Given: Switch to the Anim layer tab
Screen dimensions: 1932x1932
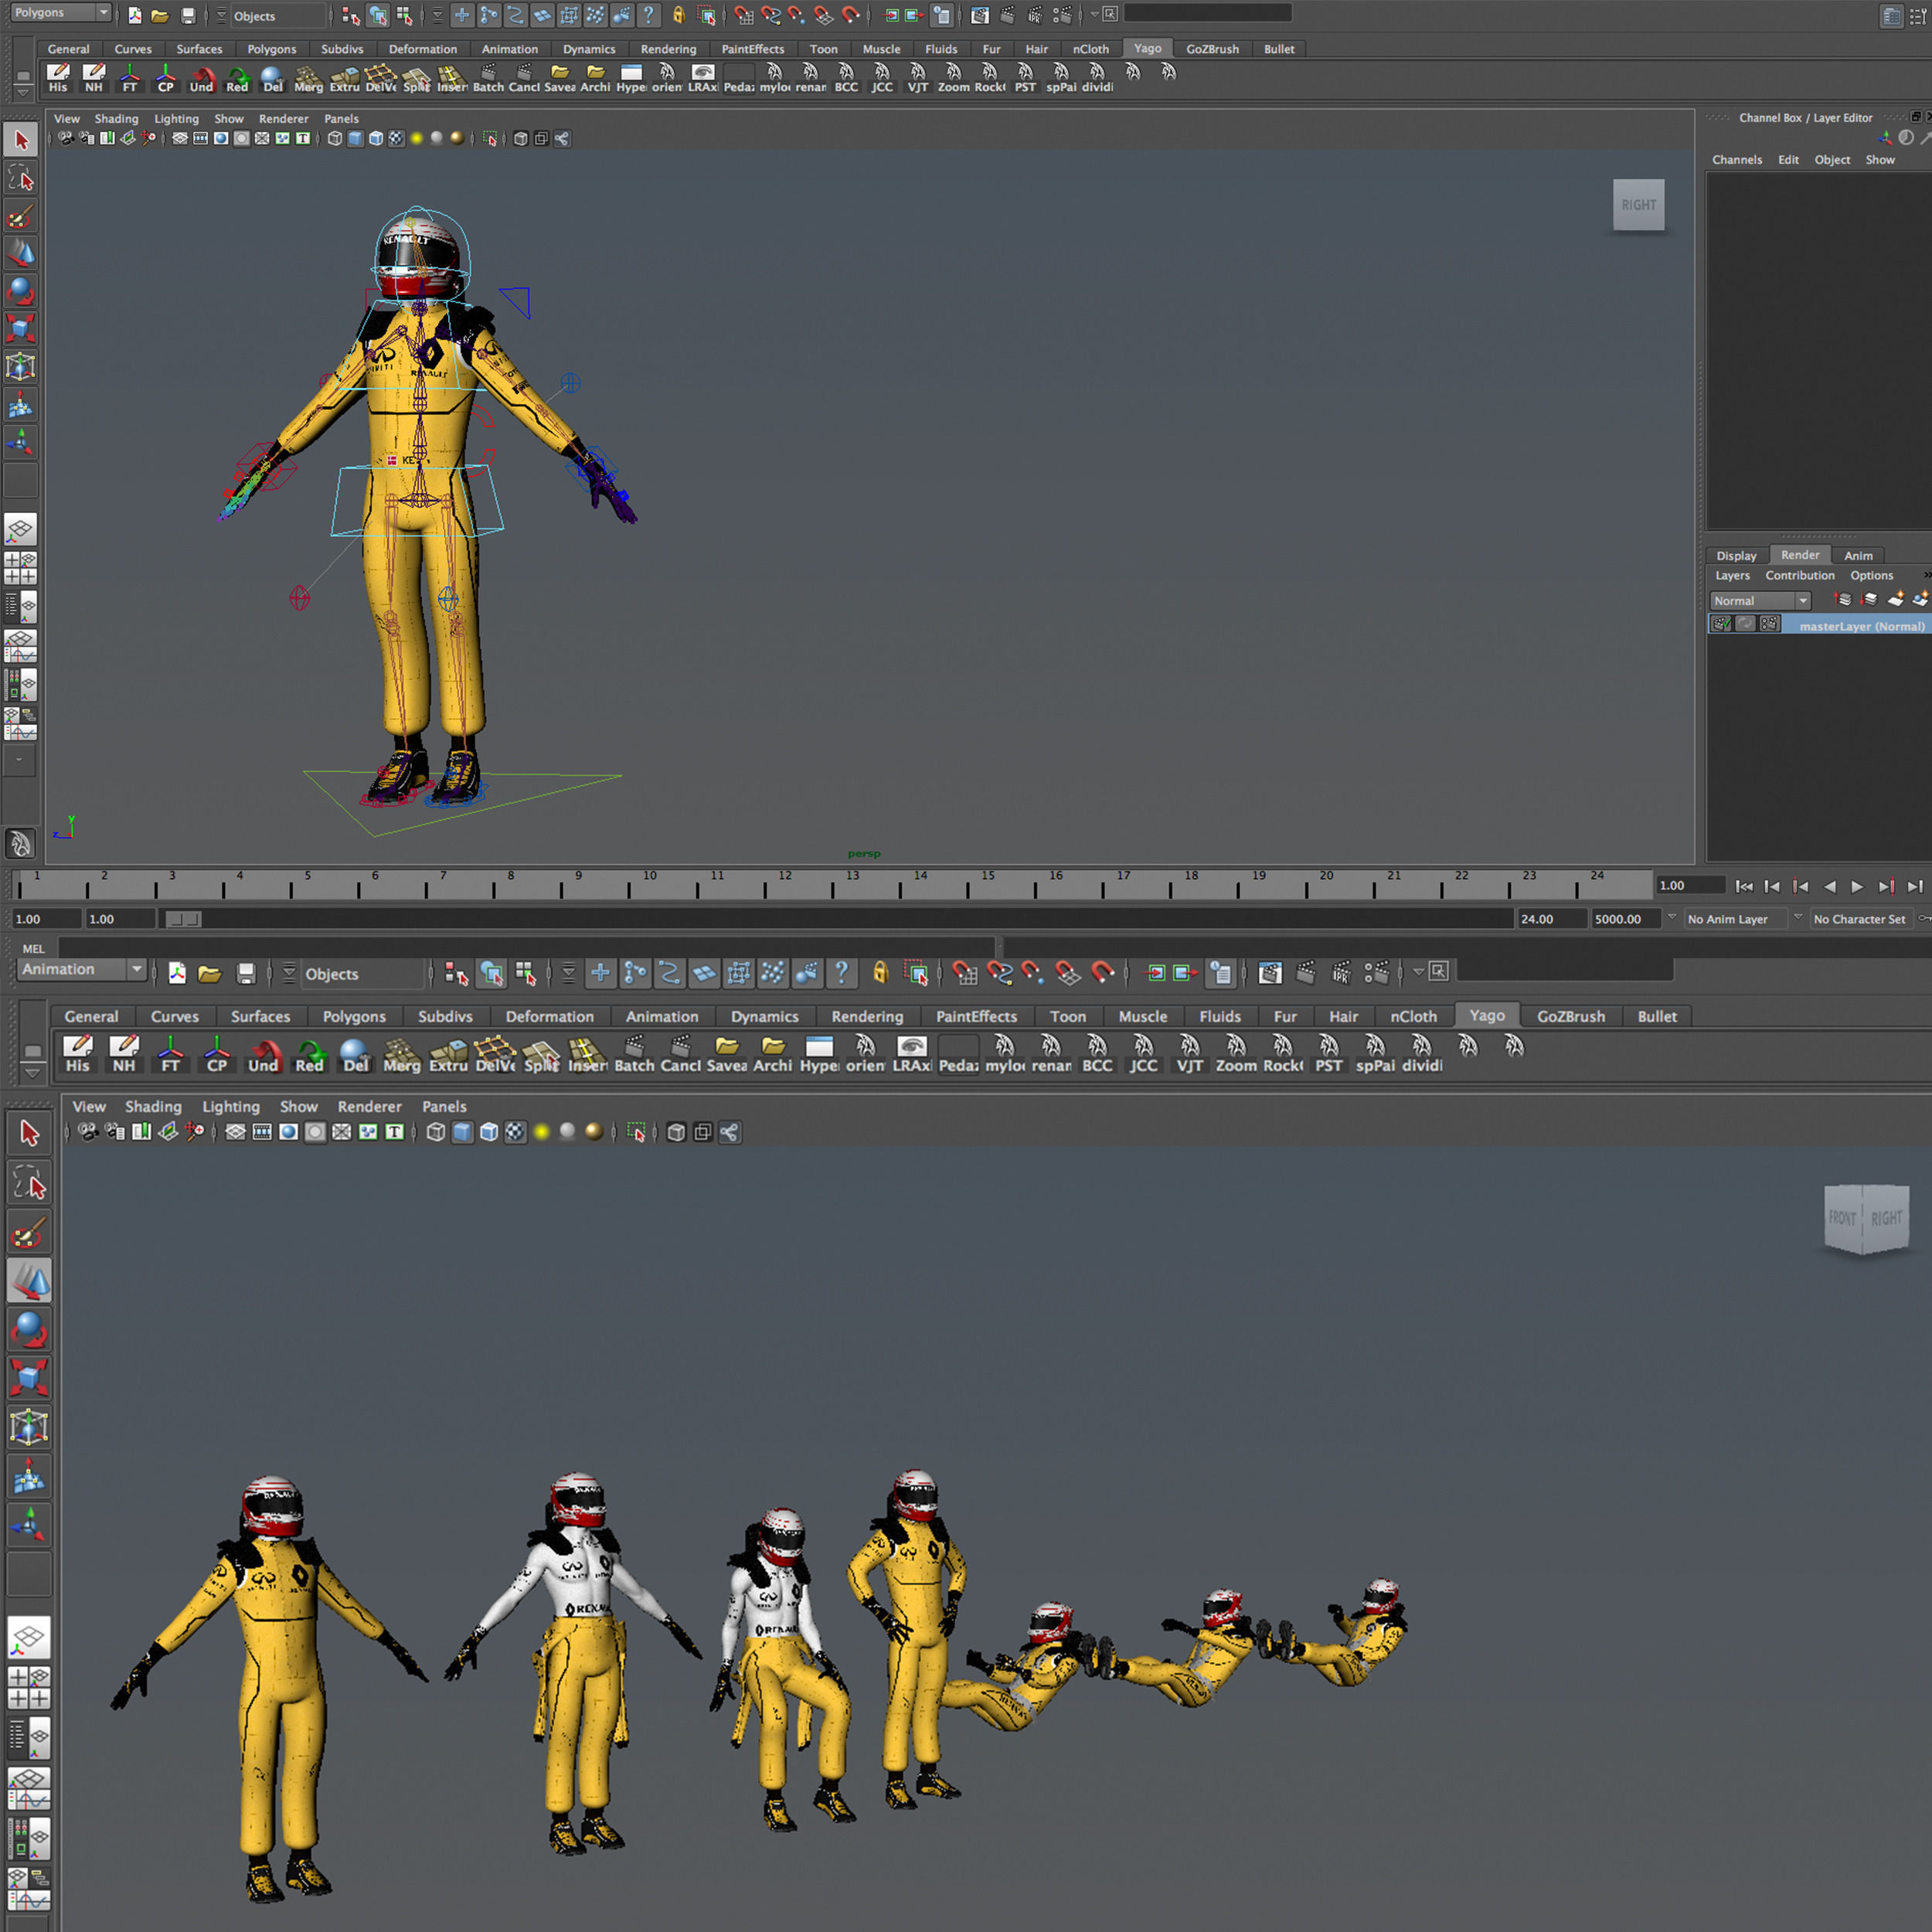Looking at the screenshot, I should pyautogui.click(x=1858, y=555).
